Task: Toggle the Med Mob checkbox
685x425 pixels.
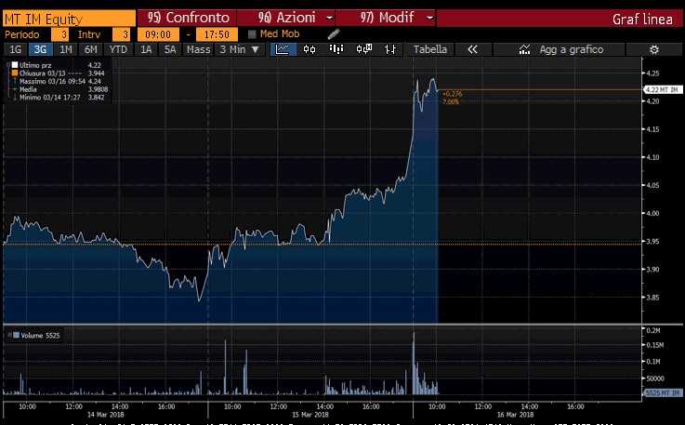Action: click(x=252, y=34)
